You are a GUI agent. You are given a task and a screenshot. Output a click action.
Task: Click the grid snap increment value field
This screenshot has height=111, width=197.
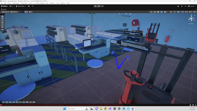(x=22, y=12)
